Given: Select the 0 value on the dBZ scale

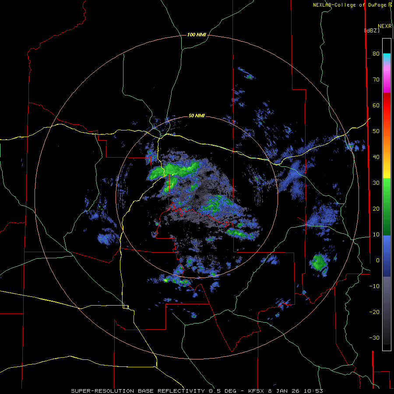Looking at the screenshot, I should [x=378, y=260].
